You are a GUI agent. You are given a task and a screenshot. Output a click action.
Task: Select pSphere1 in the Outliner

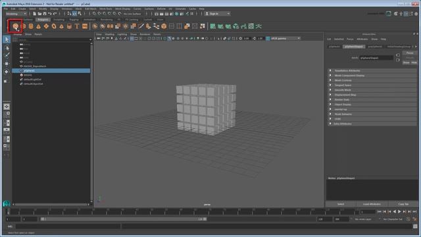pyautogui.click(x=51, y=70)
